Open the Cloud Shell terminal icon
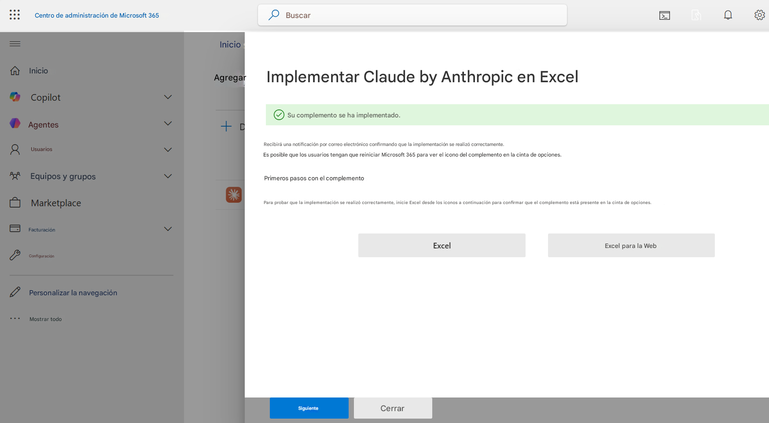Viewport: 769px width, 423px height. click(665, 15)
